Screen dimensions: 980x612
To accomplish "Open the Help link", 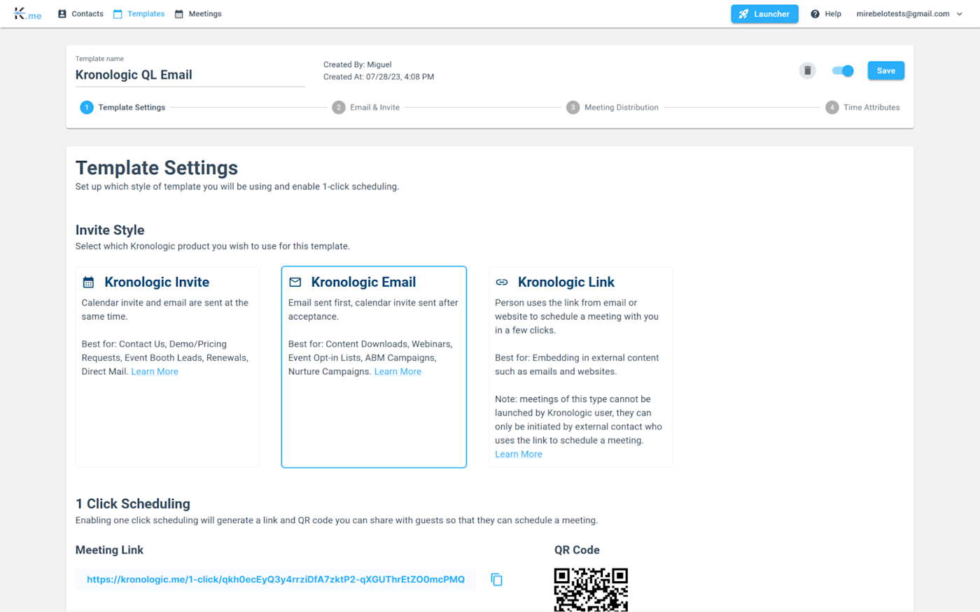I will tap(826, 14).
